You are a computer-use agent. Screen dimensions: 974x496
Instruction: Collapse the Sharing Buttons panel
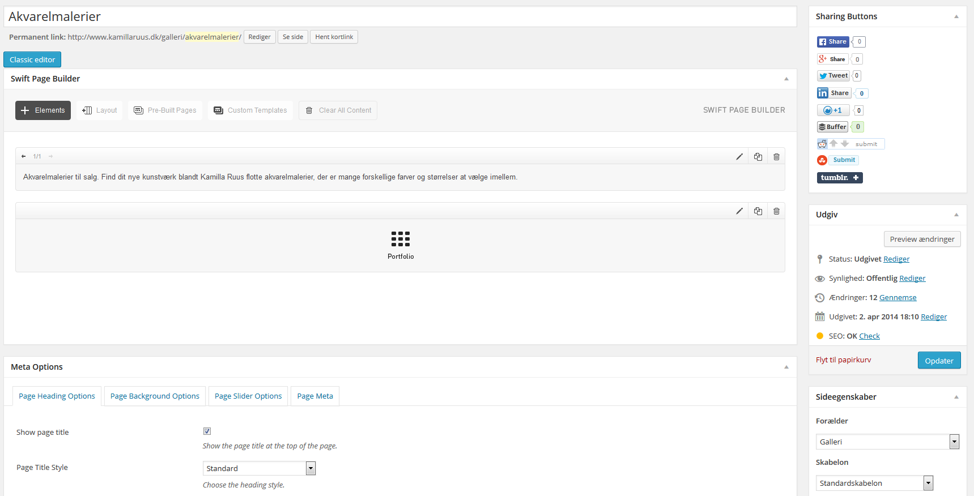point(956,16)
